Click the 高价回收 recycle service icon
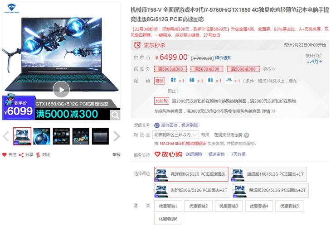 click(157, 125)
